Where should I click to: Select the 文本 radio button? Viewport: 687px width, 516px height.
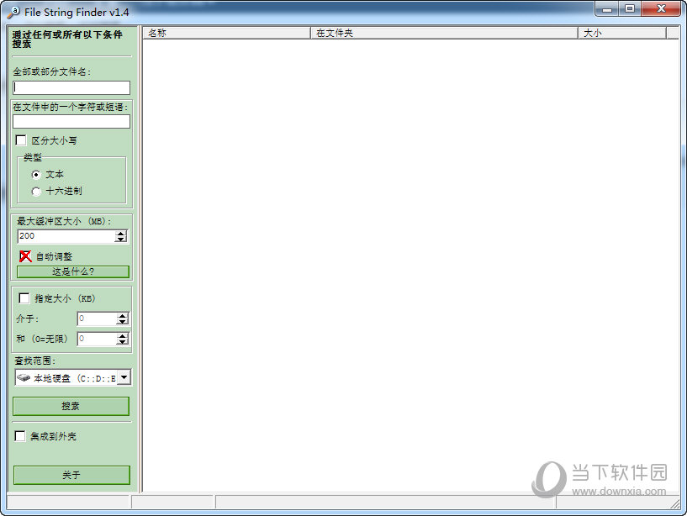(36, 174)
